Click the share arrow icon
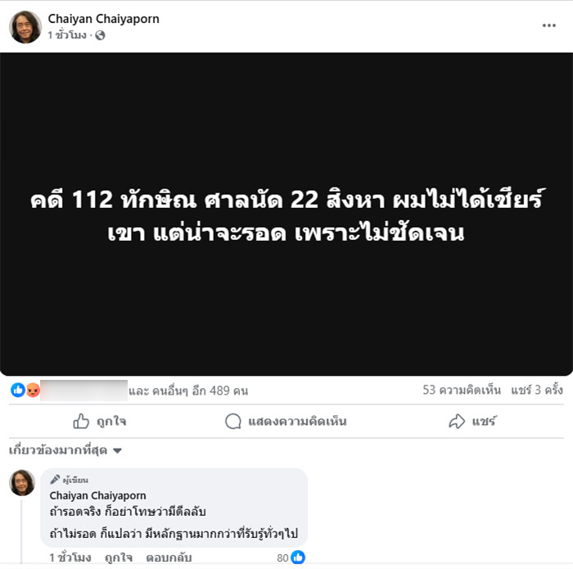 point(457,421)
